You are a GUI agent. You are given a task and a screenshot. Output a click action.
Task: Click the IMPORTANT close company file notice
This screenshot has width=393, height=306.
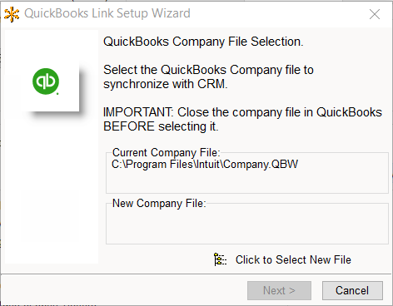tap(242, 119)
